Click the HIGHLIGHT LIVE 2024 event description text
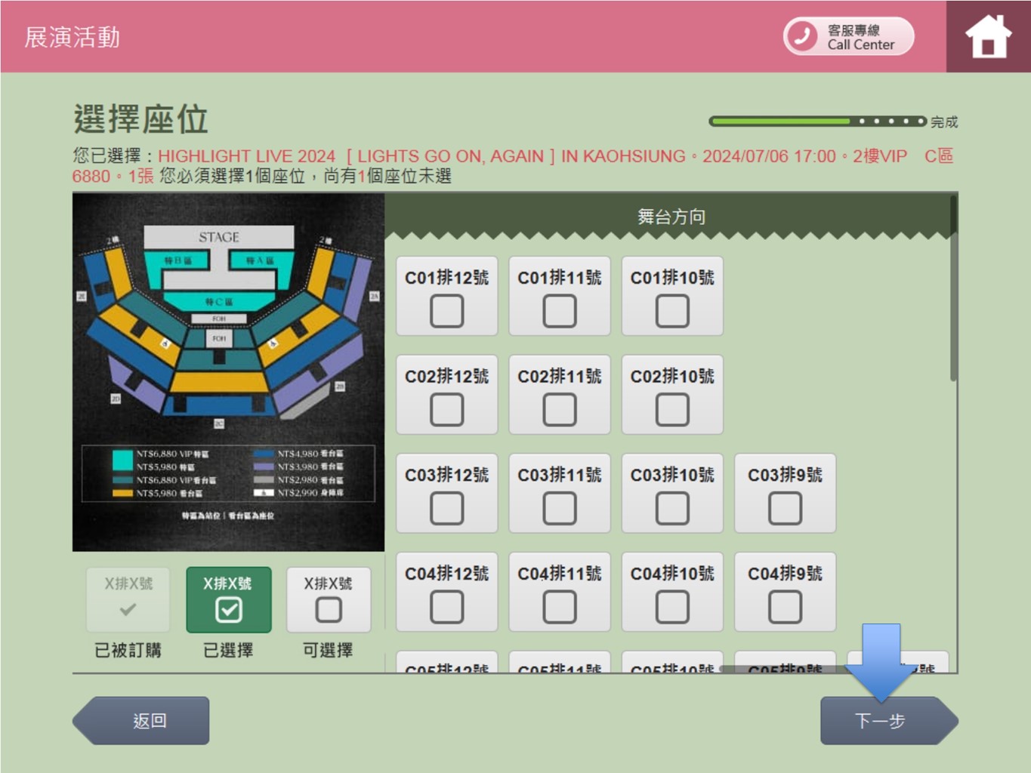Image resolution: width=1031 pixels, height=773 pixels. pyautogui.click(x=513, y=165)
